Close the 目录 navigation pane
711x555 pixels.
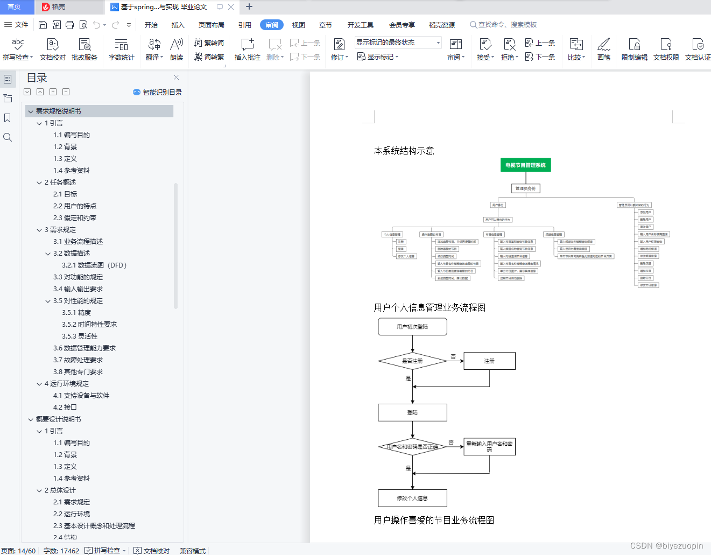[x=176, y=78]
